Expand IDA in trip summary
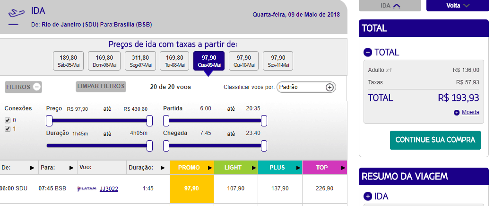 (368, 196)
